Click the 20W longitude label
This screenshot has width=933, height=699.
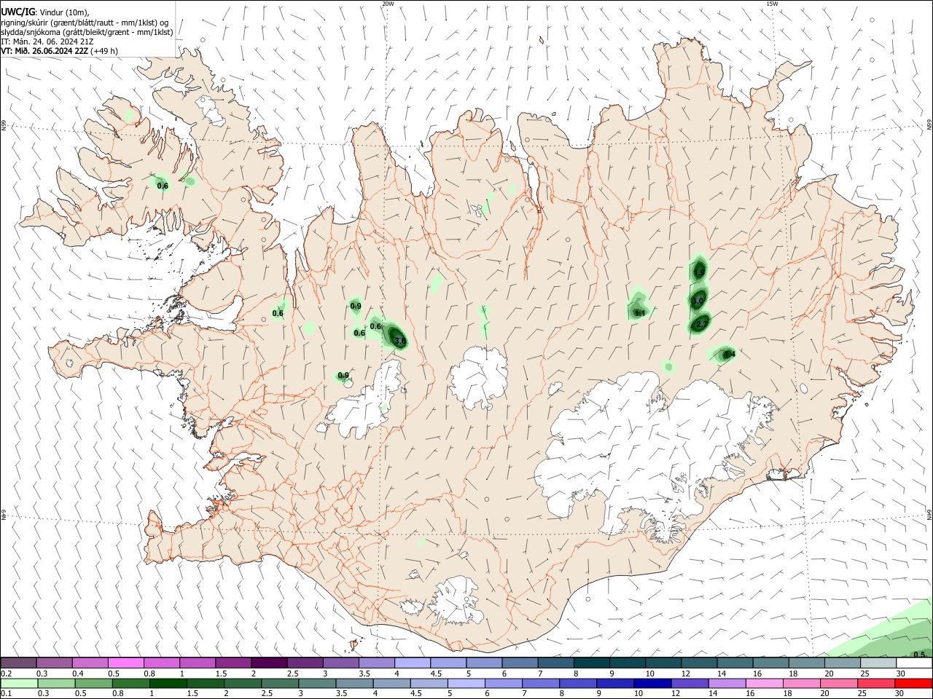388,4
